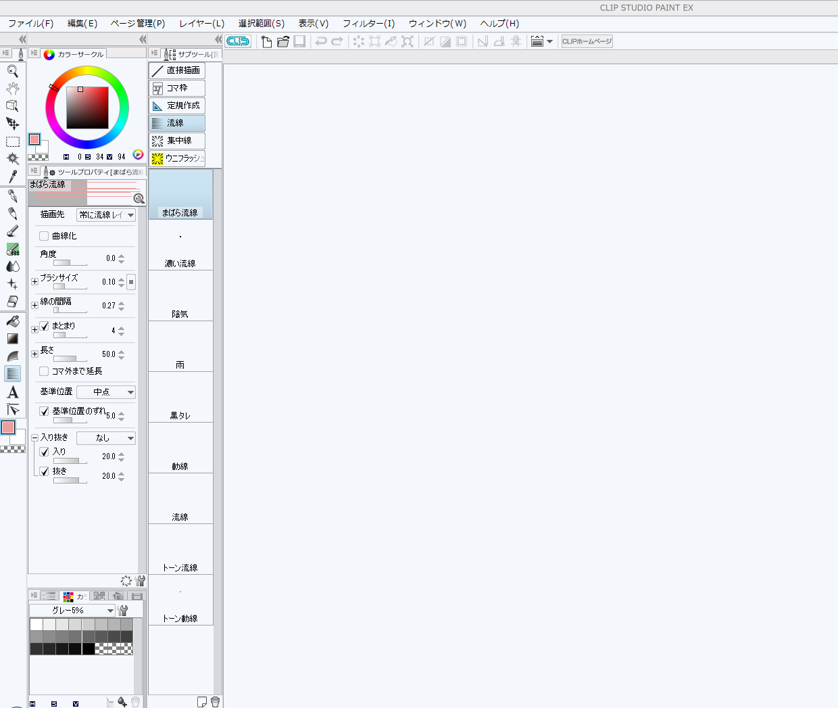This screenshot has height=708, width=838.
Task: Click the New file icon
Action: coord(266,41)
